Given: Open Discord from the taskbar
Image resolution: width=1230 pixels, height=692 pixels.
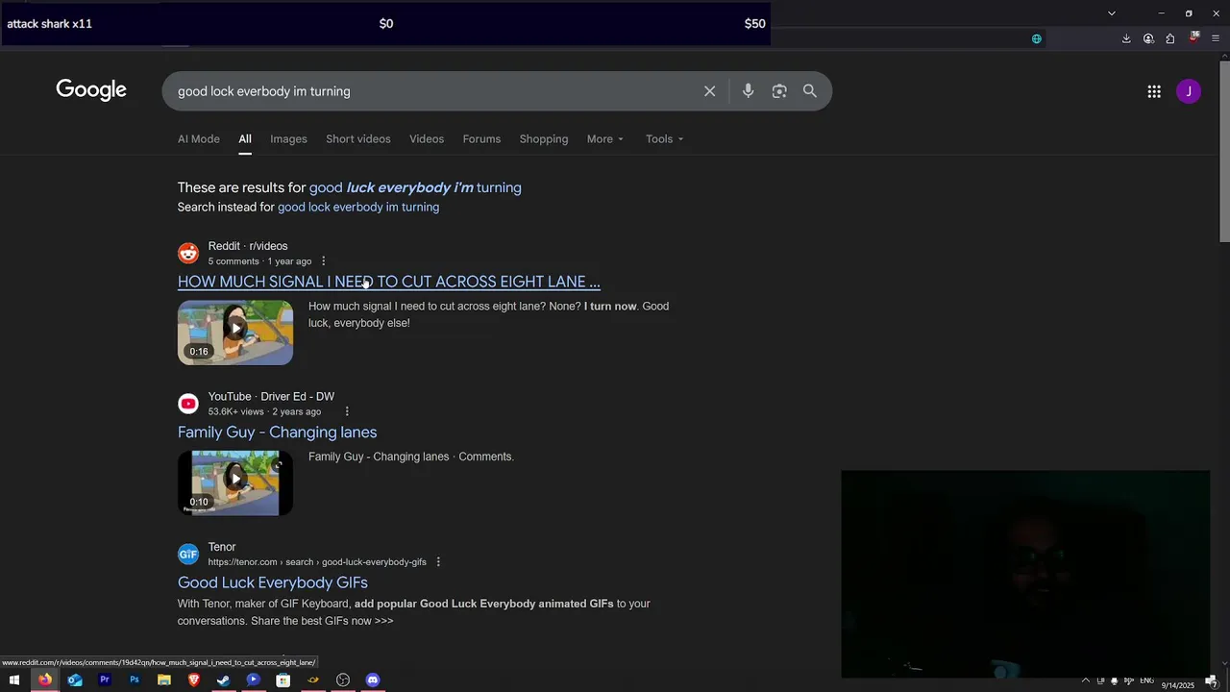Looking at the screenshot, I should click(373, 680).
